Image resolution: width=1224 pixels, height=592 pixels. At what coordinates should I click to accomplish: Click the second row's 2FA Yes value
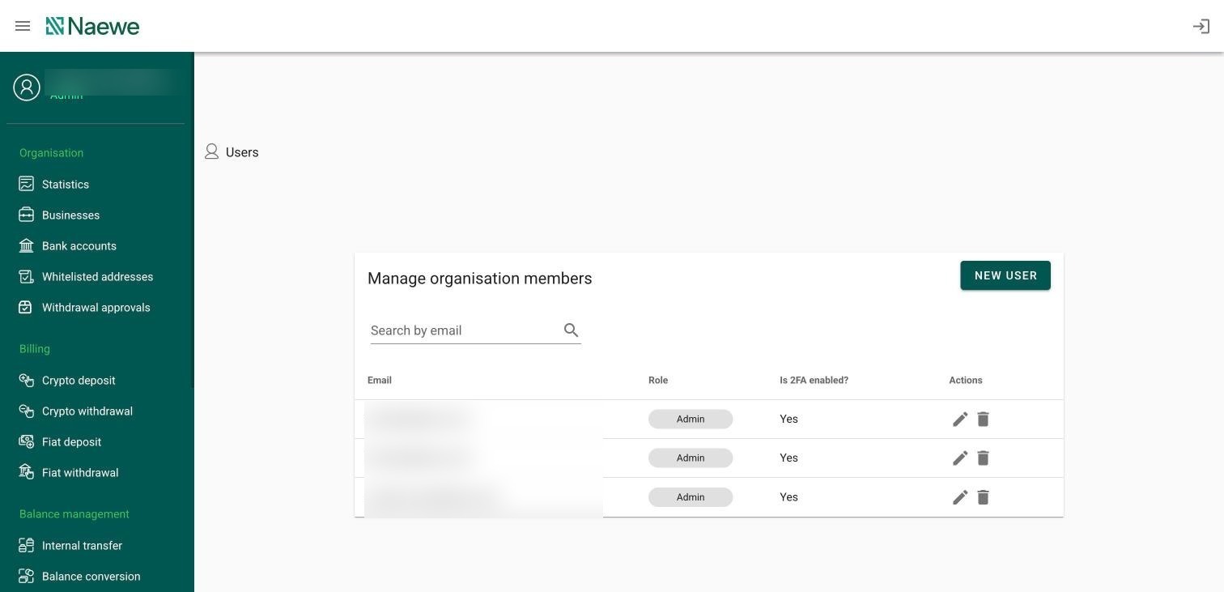tap(788, 458)
